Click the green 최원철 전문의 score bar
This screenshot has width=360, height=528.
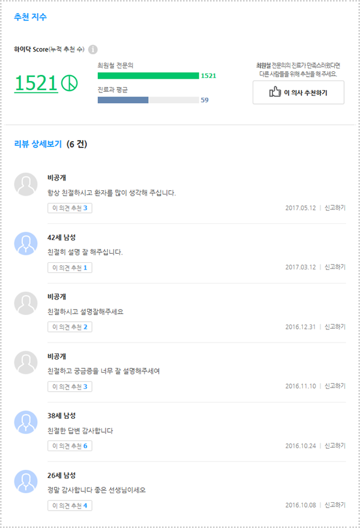tap(148, 76)
